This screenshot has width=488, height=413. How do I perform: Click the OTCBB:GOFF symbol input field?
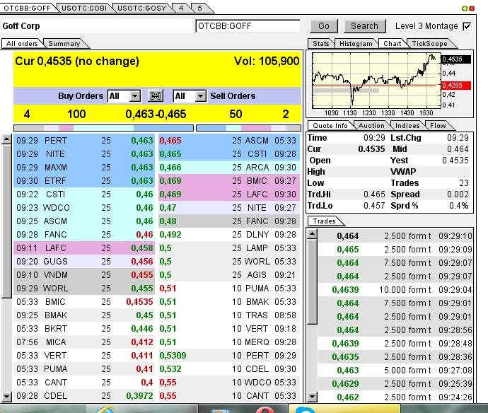coord(248,26)
